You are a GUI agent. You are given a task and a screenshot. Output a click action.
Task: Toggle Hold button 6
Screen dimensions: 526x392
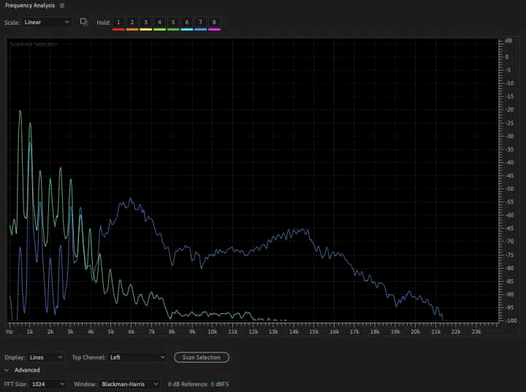coord(187,23)
